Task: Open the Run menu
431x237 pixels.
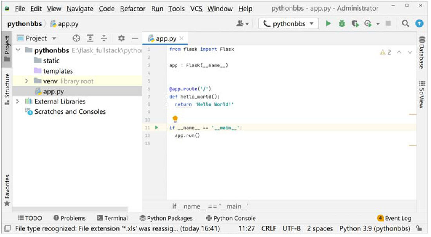Action: point(157,9)
